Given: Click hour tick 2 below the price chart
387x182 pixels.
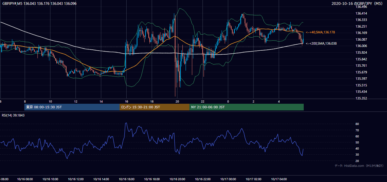Looking at the screenshot, I should tap(253, 102).
